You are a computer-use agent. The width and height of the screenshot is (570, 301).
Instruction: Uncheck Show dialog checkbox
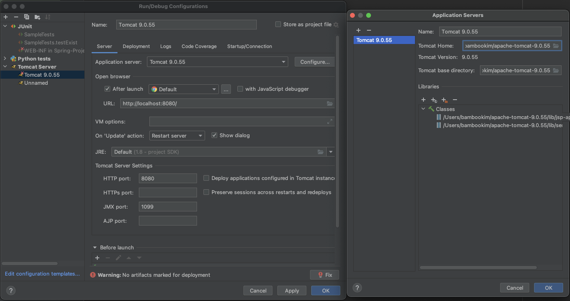(214, 135)
